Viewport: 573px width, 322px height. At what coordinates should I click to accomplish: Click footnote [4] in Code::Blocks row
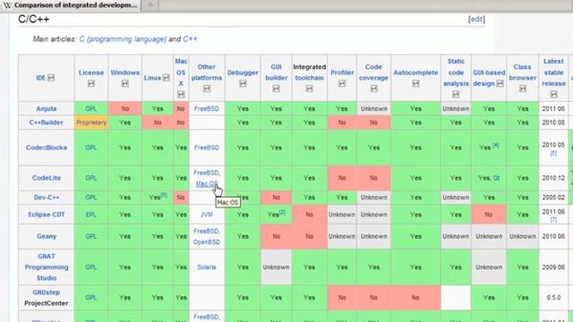[496, 146]
